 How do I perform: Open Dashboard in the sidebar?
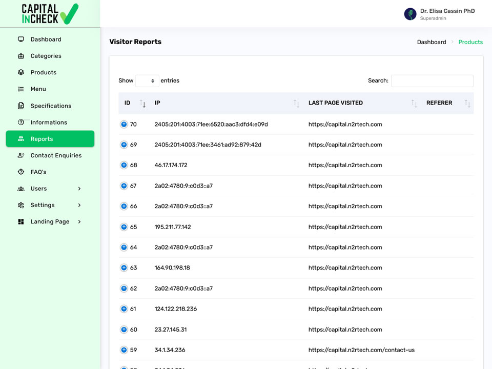pos(46,39)
